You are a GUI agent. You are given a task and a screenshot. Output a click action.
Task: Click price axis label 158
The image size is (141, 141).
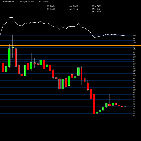(134, 69)
